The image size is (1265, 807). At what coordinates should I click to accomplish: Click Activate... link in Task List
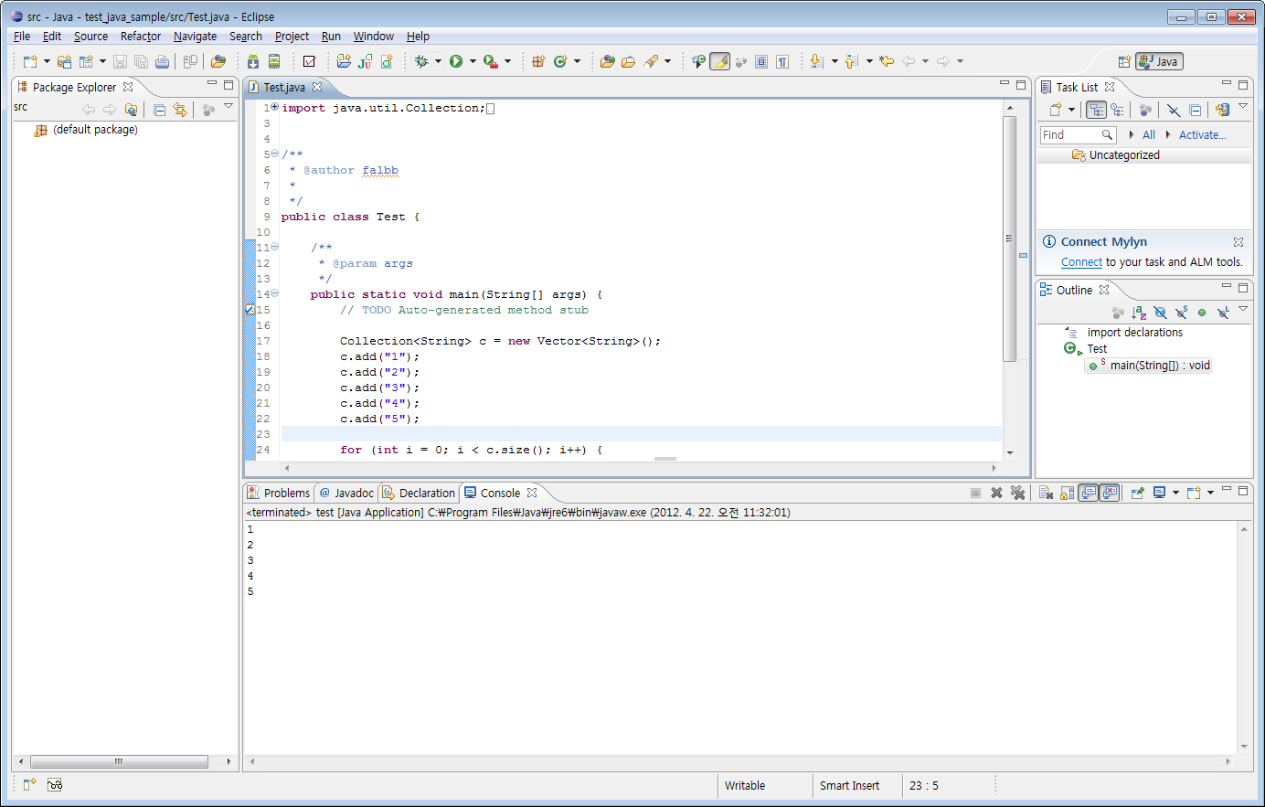point(1202,134)
